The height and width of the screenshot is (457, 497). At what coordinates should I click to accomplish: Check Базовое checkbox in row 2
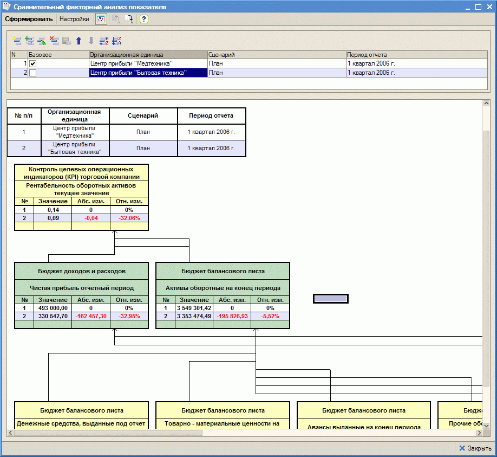[x=32, y=73]
